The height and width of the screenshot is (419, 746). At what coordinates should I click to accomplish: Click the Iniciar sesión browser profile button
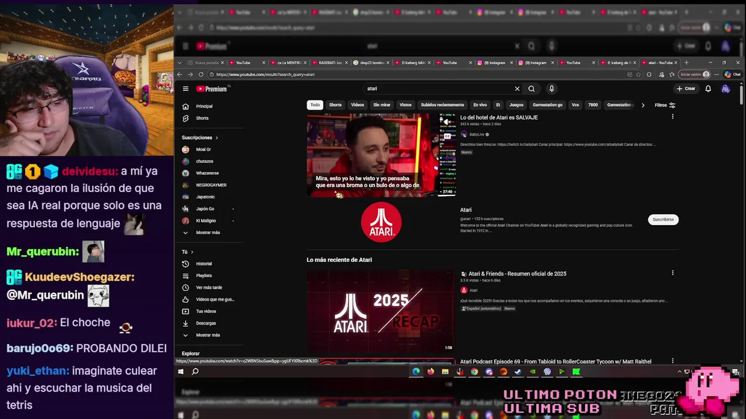pyautogui.click(x=695, y=74)
